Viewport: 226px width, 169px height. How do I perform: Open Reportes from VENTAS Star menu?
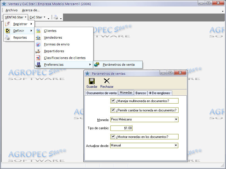coord(19,38)
